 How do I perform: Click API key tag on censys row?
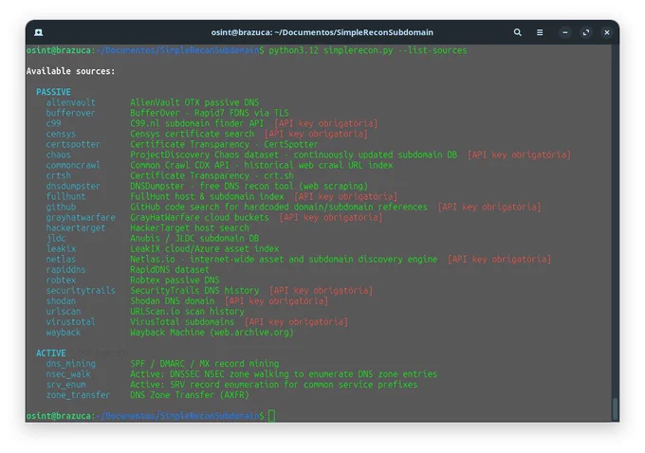pyautogui.click(x=316, y=134)
